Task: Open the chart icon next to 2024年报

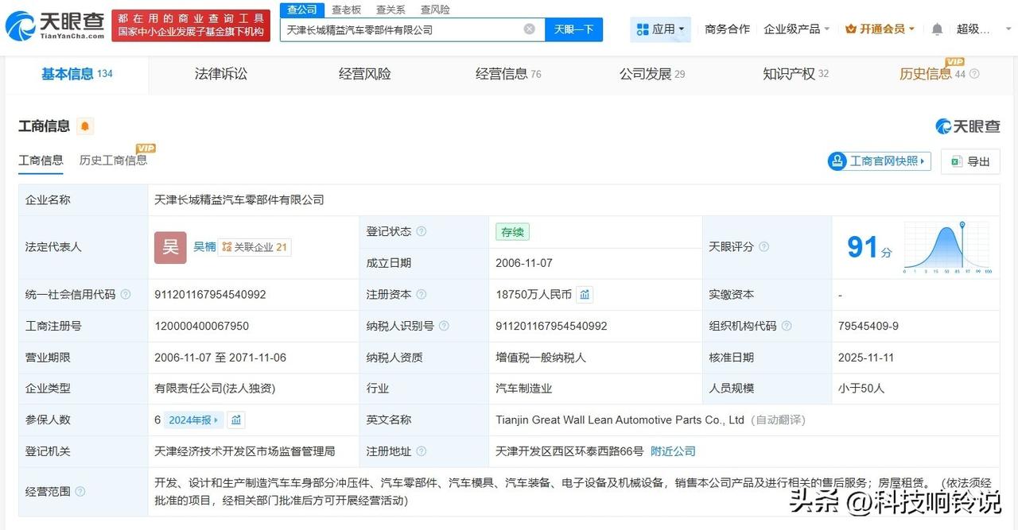Action: pyautogui.click(x=236, y=420)
